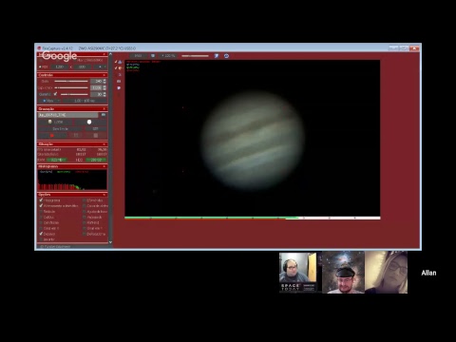Collapse the Gravação panel header arrow
Viewport: 456px width, 342px height.
[x=104, y=109]
